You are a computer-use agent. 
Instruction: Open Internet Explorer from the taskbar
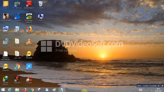point(10,90)
